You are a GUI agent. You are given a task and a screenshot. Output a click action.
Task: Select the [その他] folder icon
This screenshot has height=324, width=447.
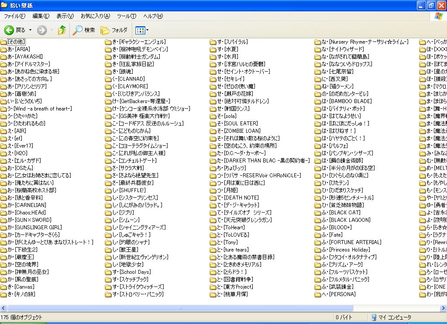(x=3, y=42)
